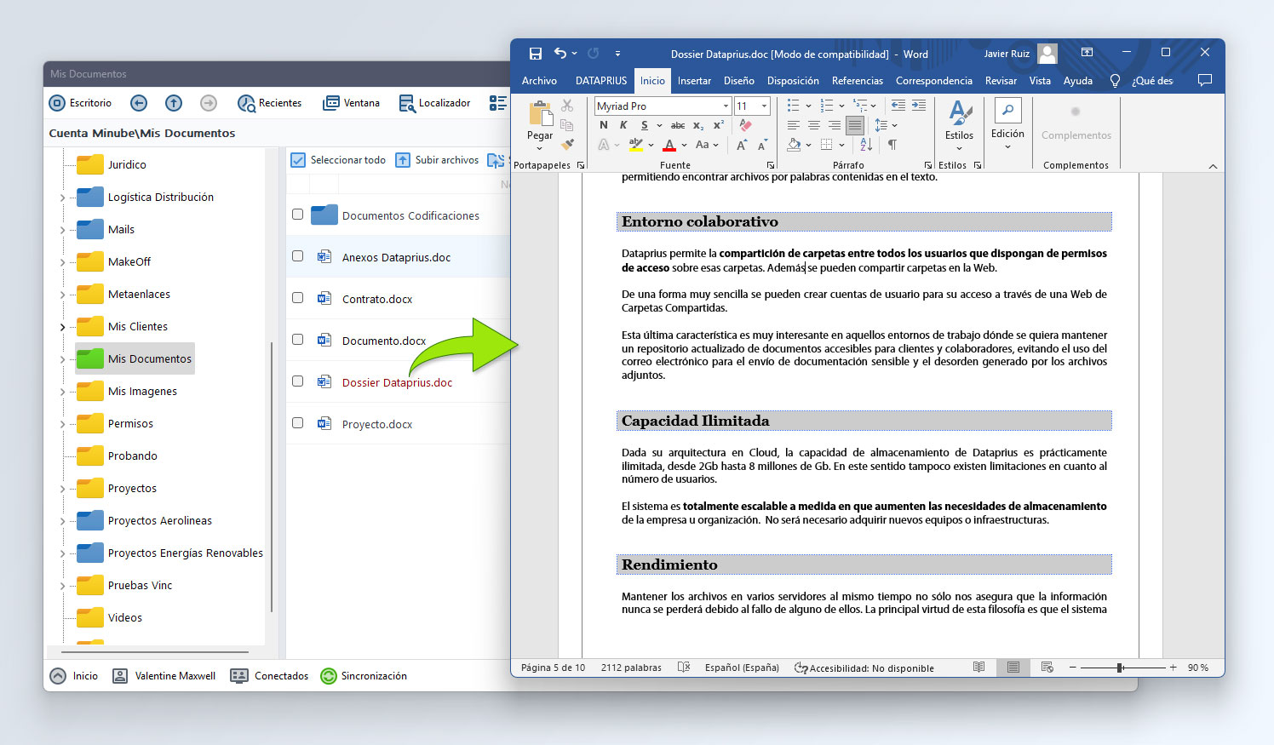Undo last action in Word
1274x745 pixels.
click(560, 53)
